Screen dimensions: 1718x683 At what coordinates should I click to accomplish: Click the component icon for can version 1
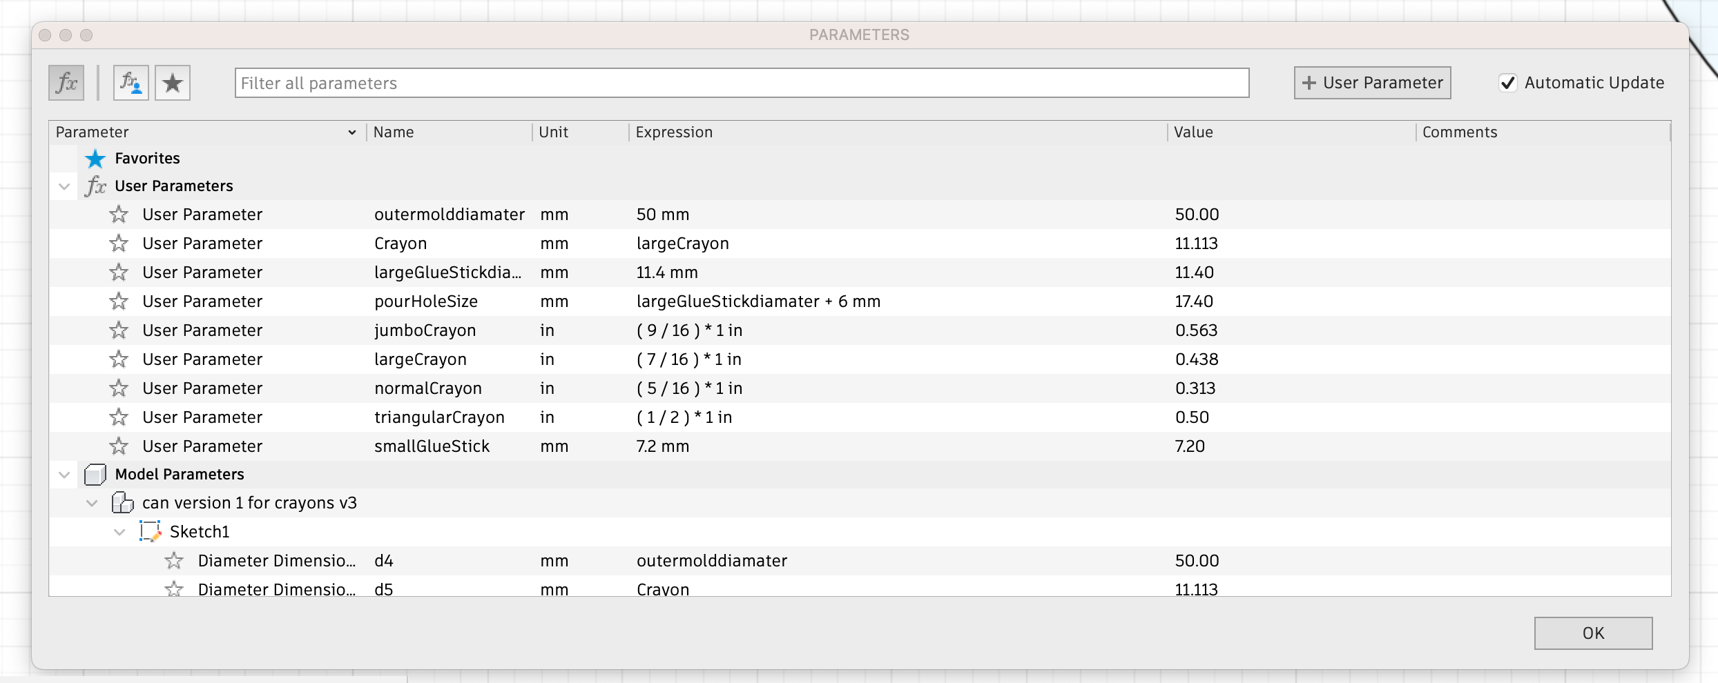click(x=123, y=502)
